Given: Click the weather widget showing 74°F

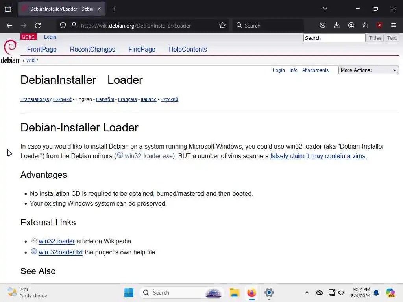Looking at the screenshot, I should click(27, 293).
